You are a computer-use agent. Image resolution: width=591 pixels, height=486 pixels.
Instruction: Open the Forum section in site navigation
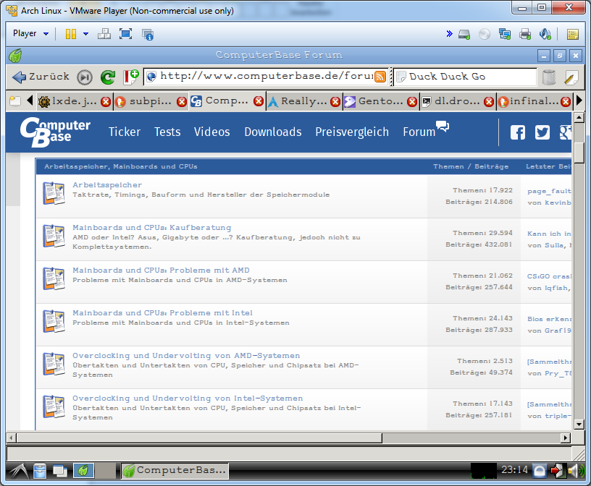[x=426, y=130]
